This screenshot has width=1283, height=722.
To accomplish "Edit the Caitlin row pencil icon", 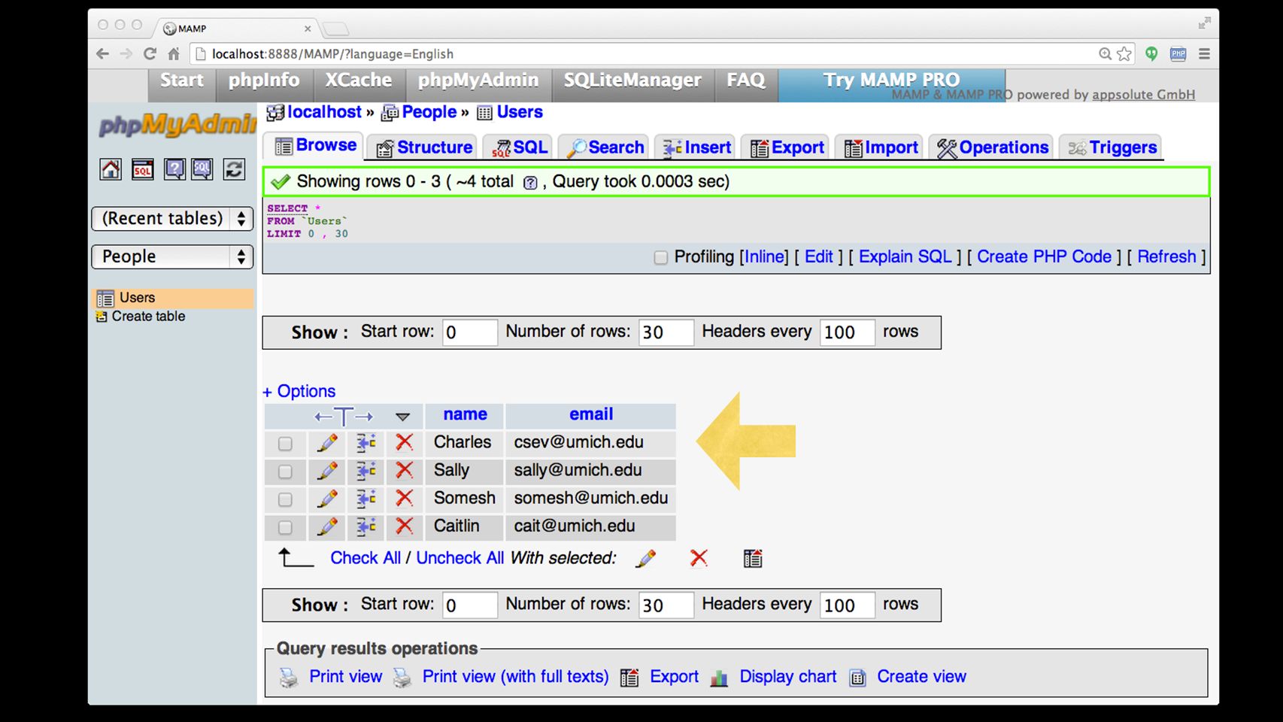I will click(327, 526).
